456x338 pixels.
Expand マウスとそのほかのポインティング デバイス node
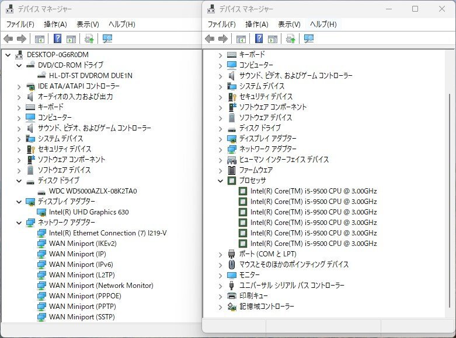tap(221, 265)
